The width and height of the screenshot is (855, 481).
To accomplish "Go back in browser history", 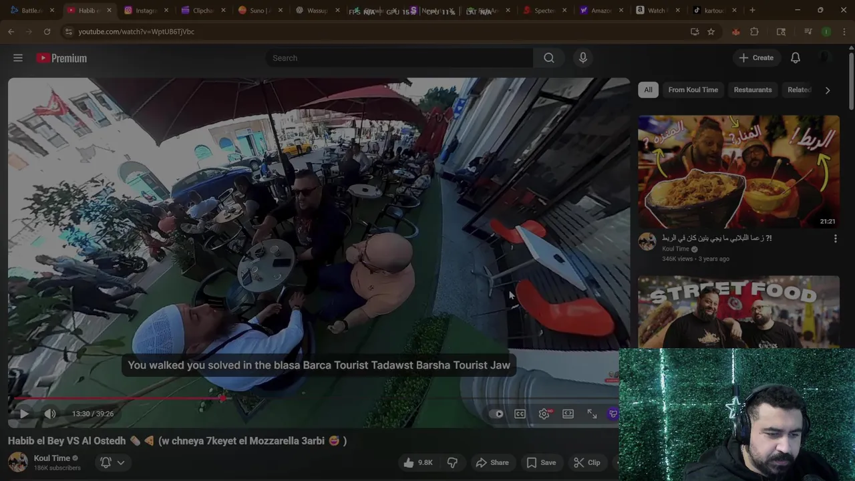I will click(x=11, y=31).
